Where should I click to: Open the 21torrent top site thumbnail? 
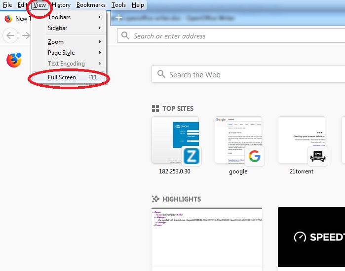click(302, 140)
